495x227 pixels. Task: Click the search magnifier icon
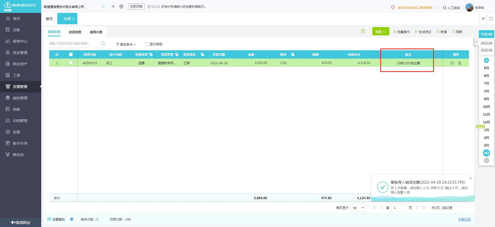103,43
